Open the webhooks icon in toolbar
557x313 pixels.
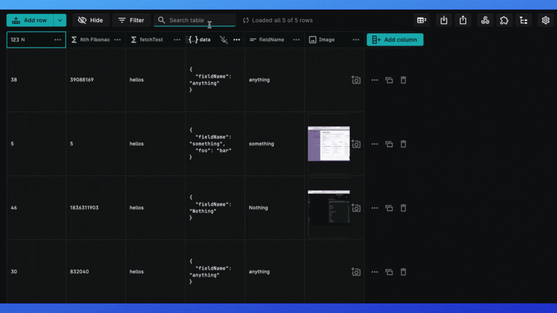tap(485, 20)
